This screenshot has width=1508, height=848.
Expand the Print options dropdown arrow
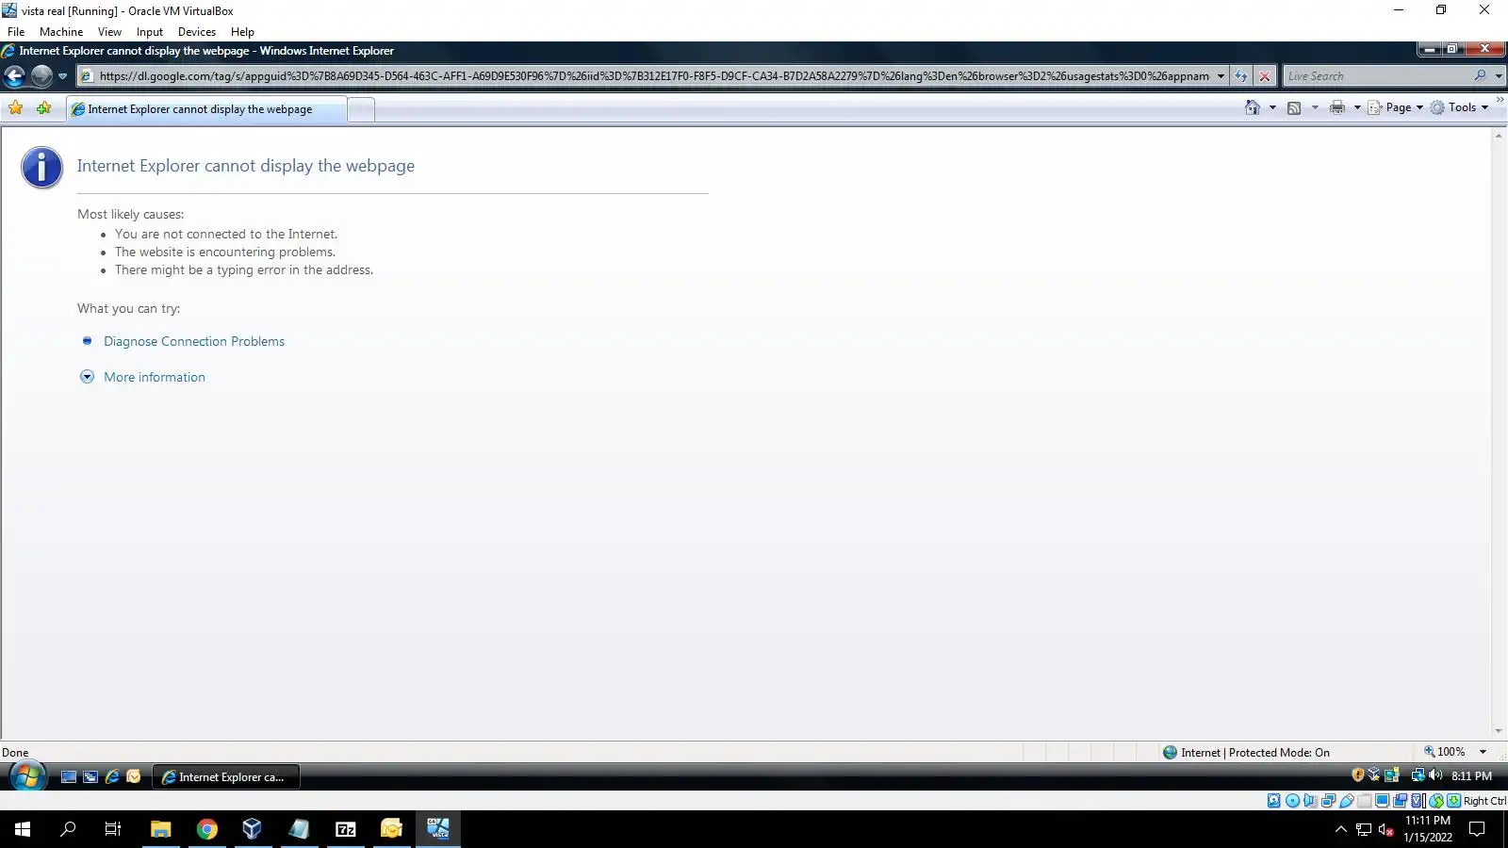(1357, 107)
